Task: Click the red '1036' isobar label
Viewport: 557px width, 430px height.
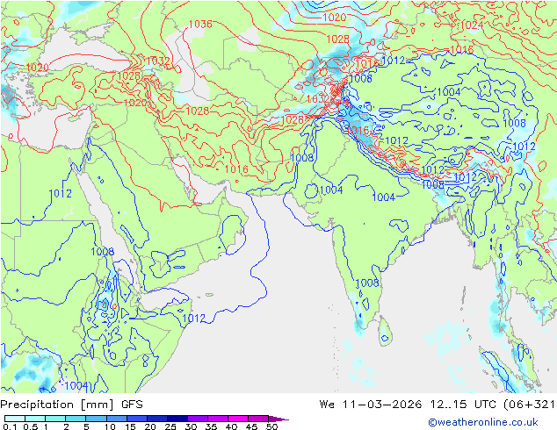Action: pos(200,24)
